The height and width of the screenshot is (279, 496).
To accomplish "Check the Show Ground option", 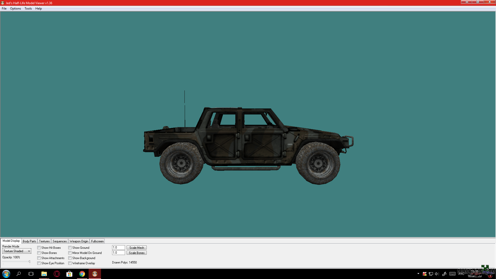I will click(x=70, y=248).
